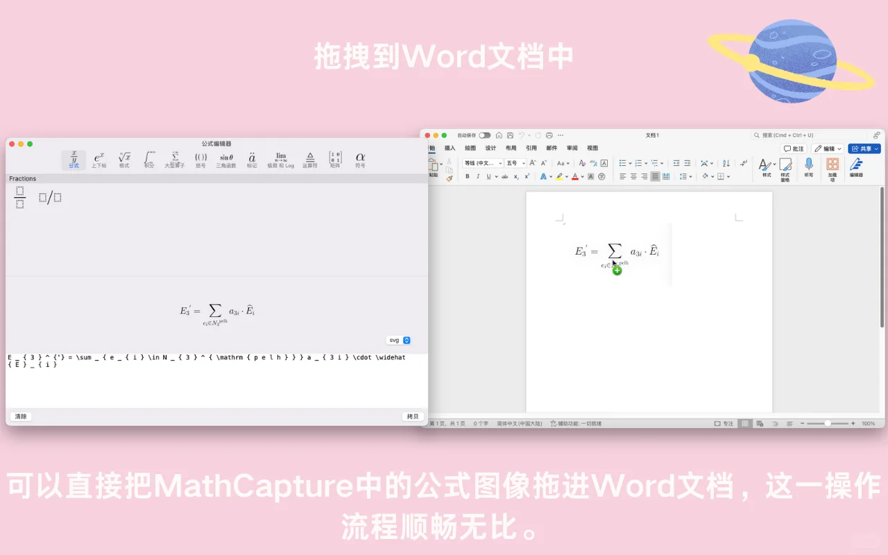Switch to the 视图 ribbon tab
This screenshot has width=888, height=555.
click(x=592, y=148)
